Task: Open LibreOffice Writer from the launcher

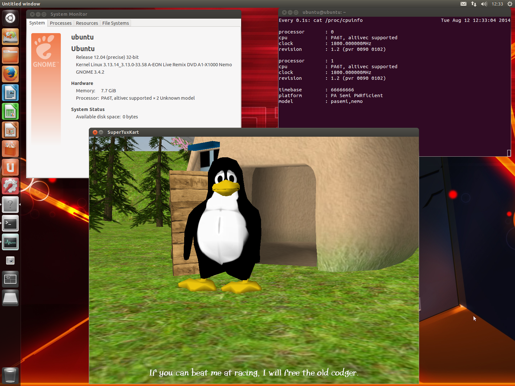Action: point(10,93)
